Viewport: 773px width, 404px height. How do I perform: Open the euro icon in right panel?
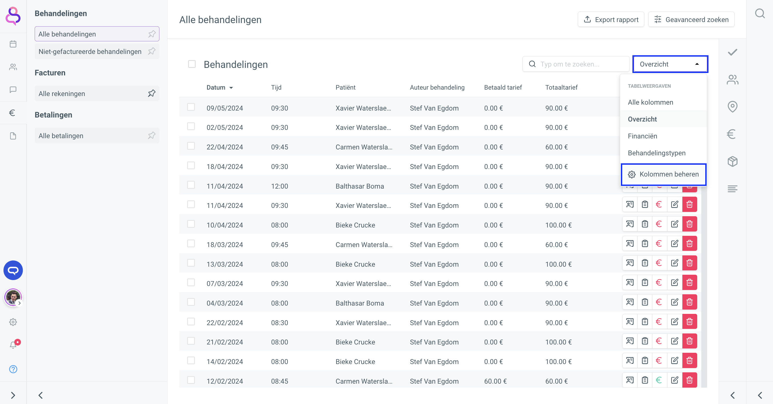[x=731, y=134]
